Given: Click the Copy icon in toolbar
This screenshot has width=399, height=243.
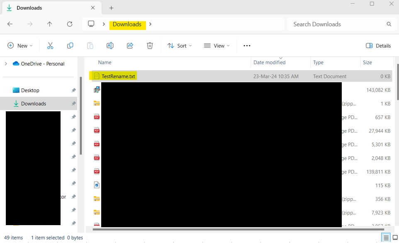Looking at the screenshot, I should tap(70, 46).
